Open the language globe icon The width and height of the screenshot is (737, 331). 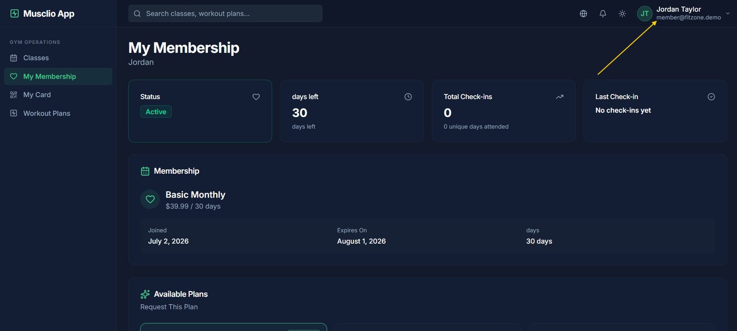pyautogui.click(x=584, y=14)
